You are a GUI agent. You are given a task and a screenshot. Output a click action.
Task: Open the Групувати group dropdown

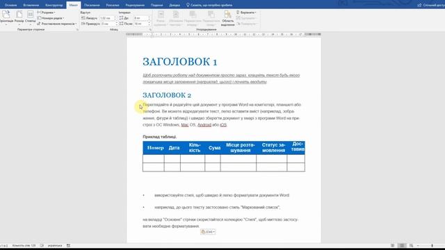click(246, 18)
